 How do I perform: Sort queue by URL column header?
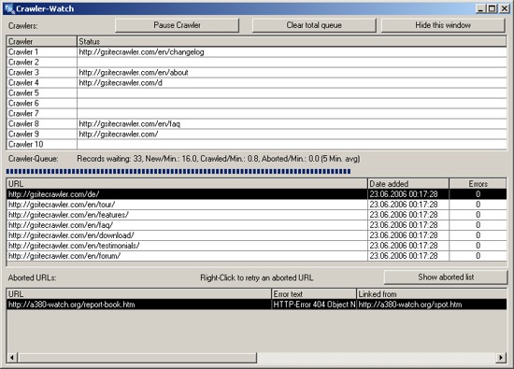click(x=187, y=183)
